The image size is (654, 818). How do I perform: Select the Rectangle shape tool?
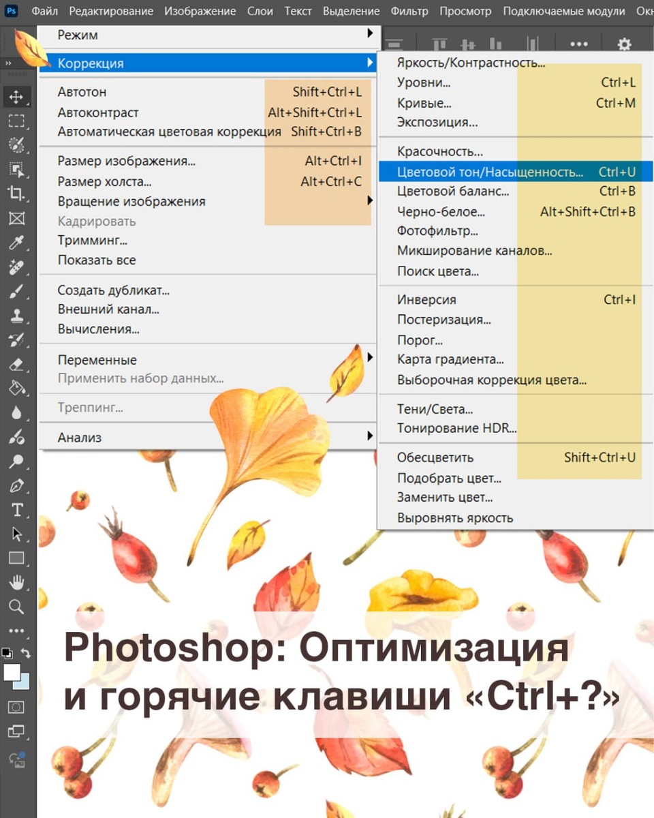(16, 558)
